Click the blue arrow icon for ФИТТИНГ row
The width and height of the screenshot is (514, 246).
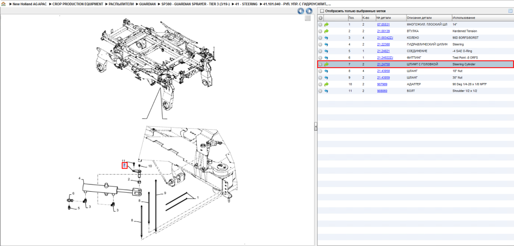pos(326,58)
